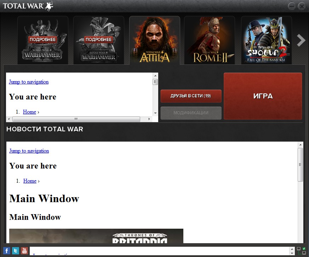Viewport: 309px width, 257px height.
Task: Select the Total War Attila tab
Action: (x=155, y=40)
